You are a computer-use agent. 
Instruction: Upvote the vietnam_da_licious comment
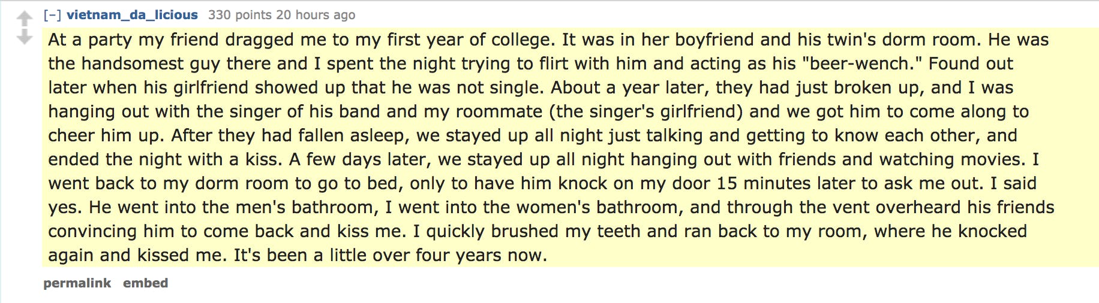[x=24, y=19]
